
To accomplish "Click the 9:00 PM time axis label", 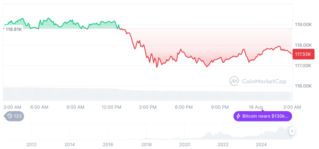I will click(x=220, y=107).
